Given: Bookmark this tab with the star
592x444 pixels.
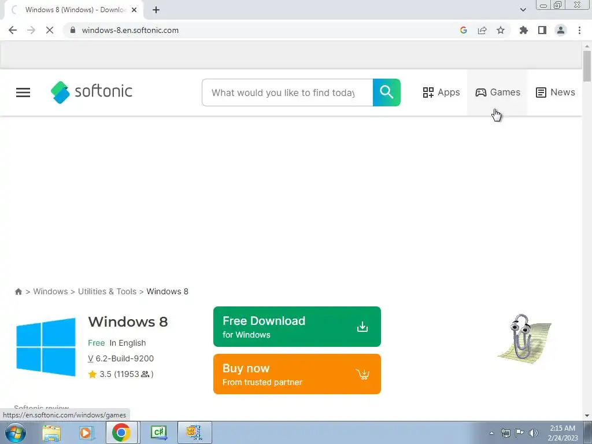Looking at the screenshot, I should coord(501,30).
